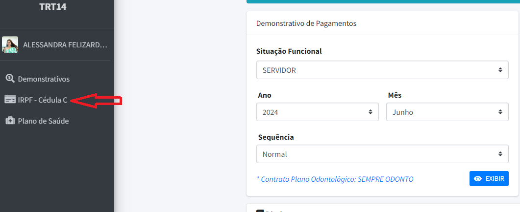Screen dimensions: 520x212
Task: Click the sort arrows on the 2024 select
Action: point(371,112)
